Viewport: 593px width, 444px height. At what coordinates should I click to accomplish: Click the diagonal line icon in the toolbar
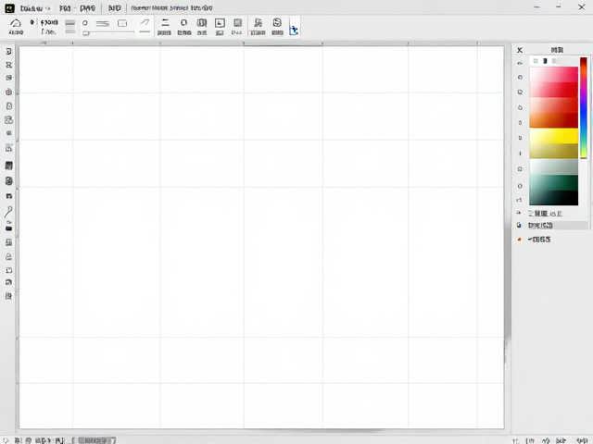tap(145, 22)
